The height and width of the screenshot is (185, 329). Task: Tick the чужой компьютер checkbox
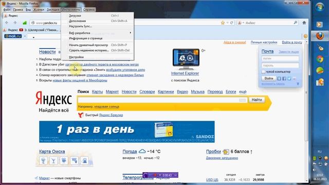[263, 72]
